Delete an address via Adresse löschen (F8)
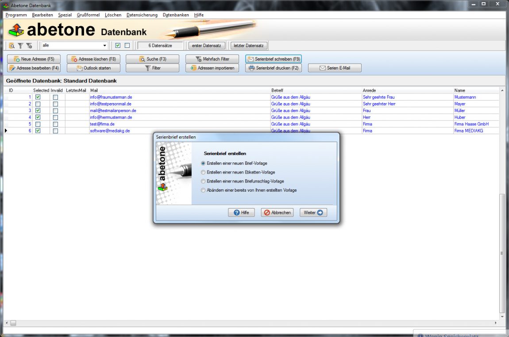This screenshot has width=509, height=337. tap(93, 58)
